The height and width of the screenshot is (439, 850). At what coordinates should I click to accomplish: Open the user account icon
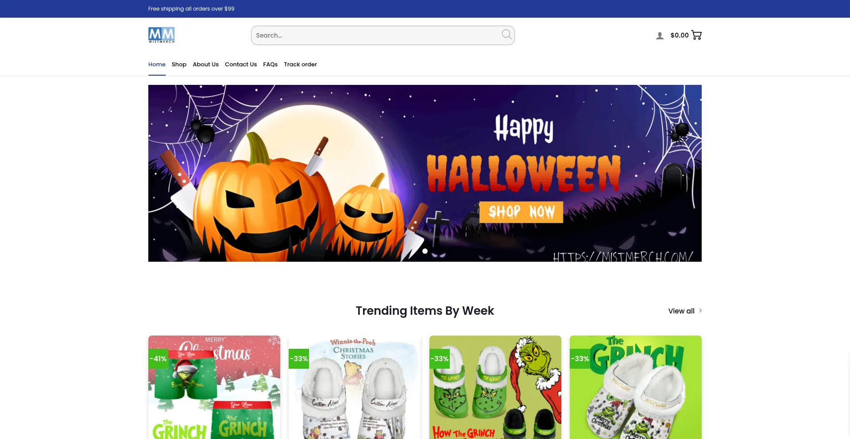(x=660, y=35)
